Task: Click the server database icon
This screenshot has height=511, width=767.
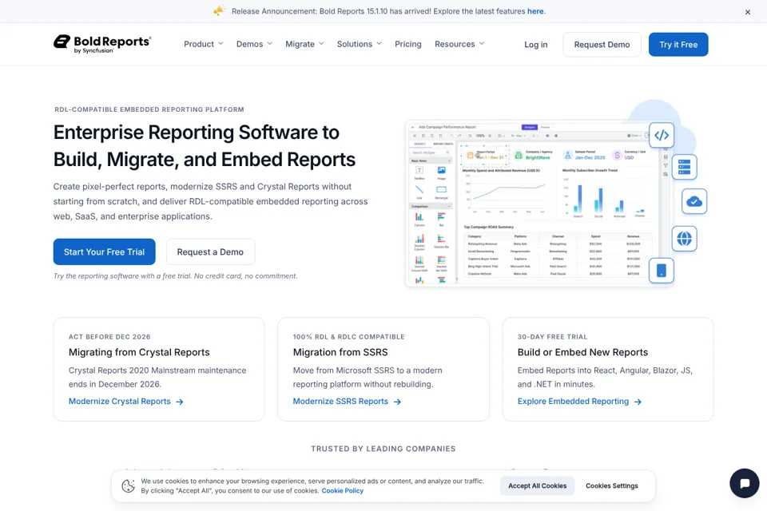Action: 685,167
